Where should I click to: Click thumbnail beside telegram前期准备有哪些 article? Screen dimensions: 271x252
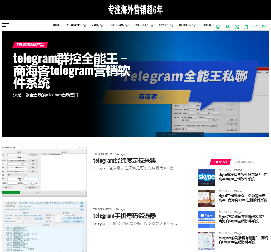207,240
